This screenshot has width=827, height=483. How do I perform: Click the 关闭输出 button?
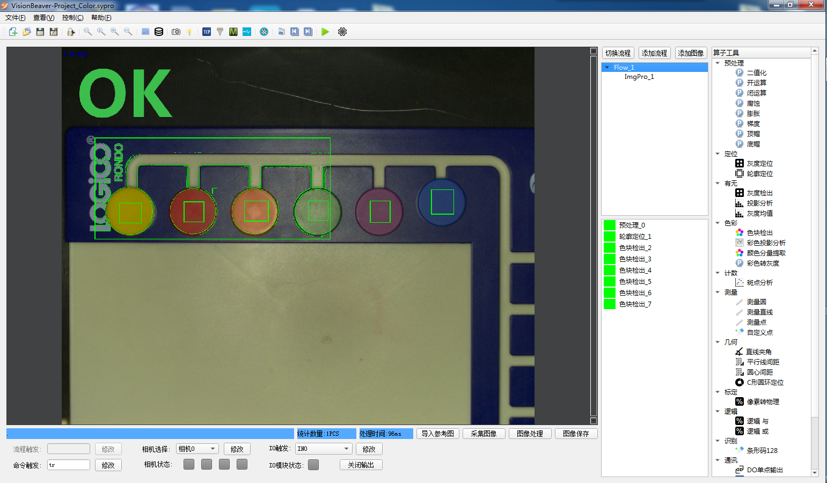pos(361,465)
